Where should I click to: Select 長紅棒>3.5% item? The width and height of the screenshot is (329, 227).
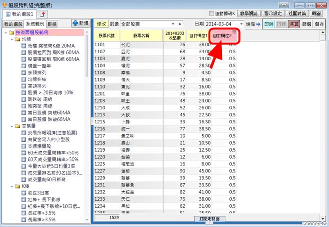click(x=42, y=213)
